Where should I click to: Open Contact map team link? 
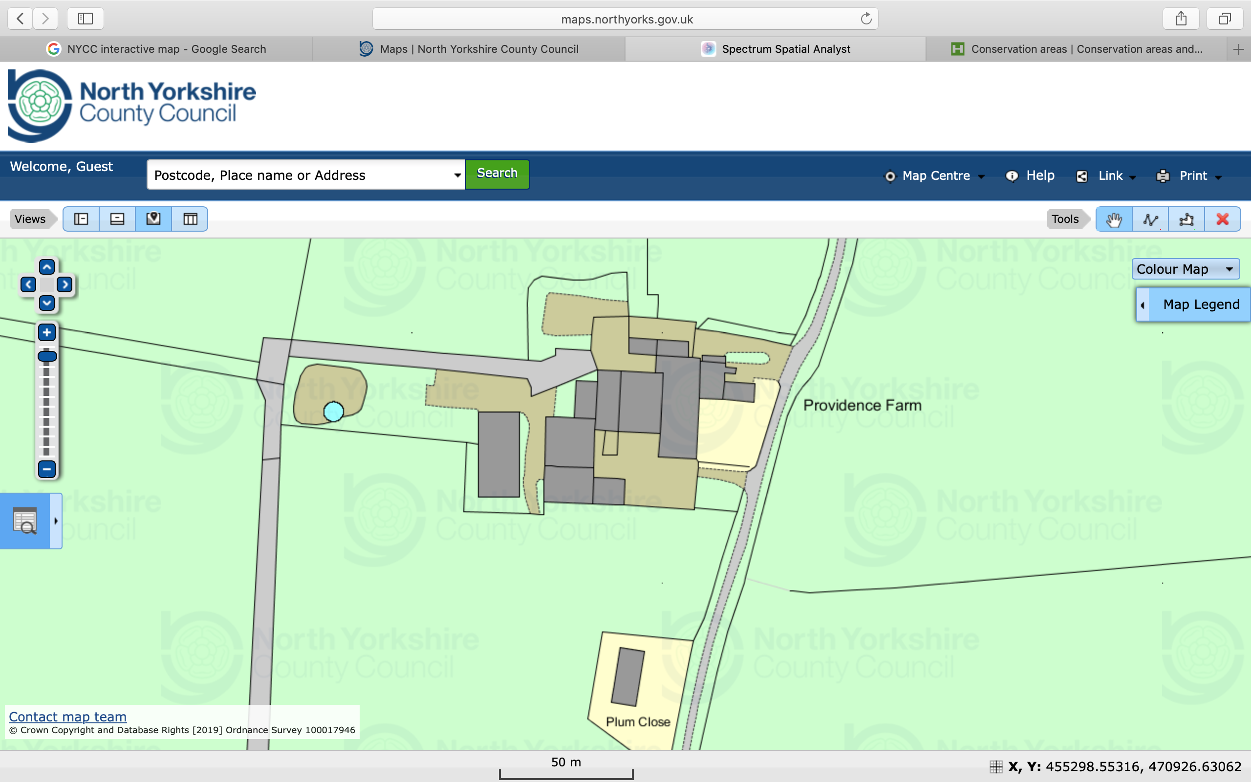click(x=68, y=717)
